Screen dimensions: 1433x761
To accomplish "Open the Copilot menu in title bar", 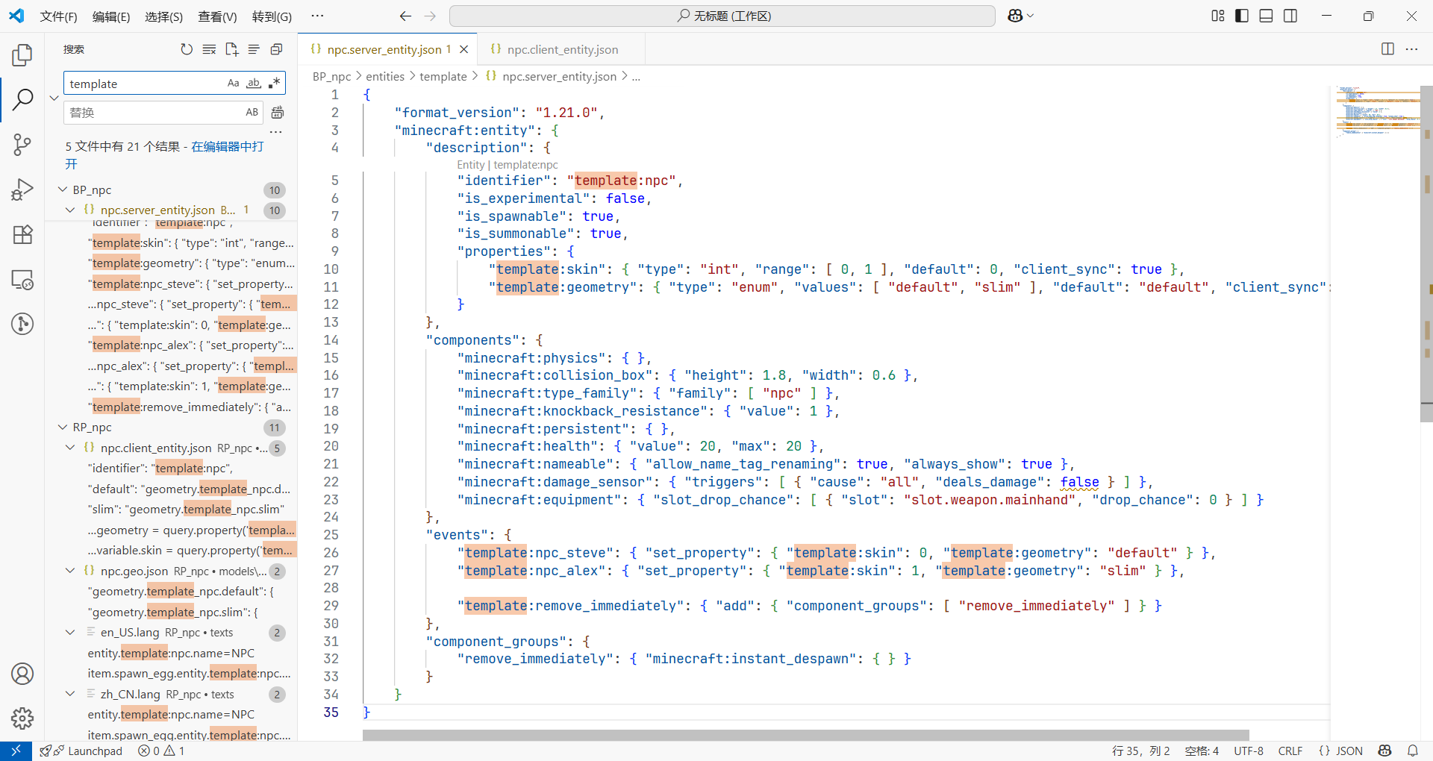I will 1020,16.
